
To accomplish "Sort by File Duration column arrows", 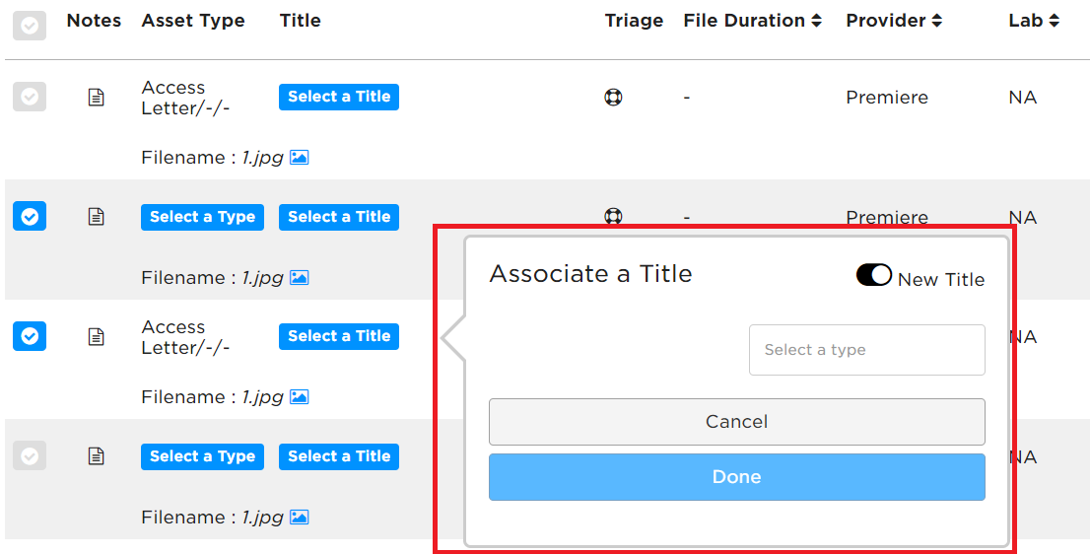I will tap(816, 21).
